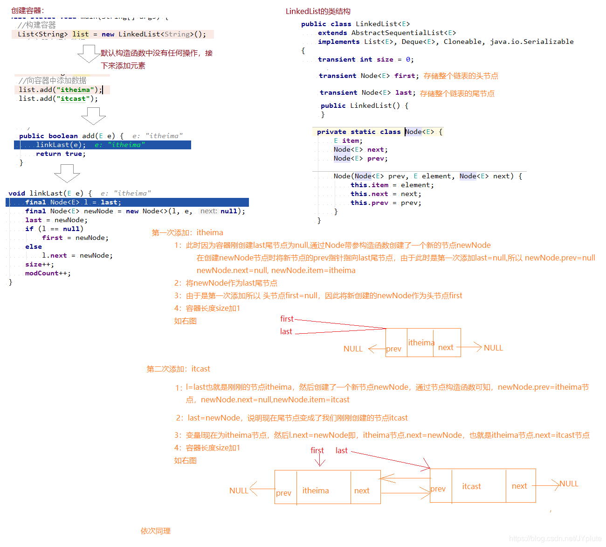Select the 'public boolean add(E e)' signature

tap(71, 136)
